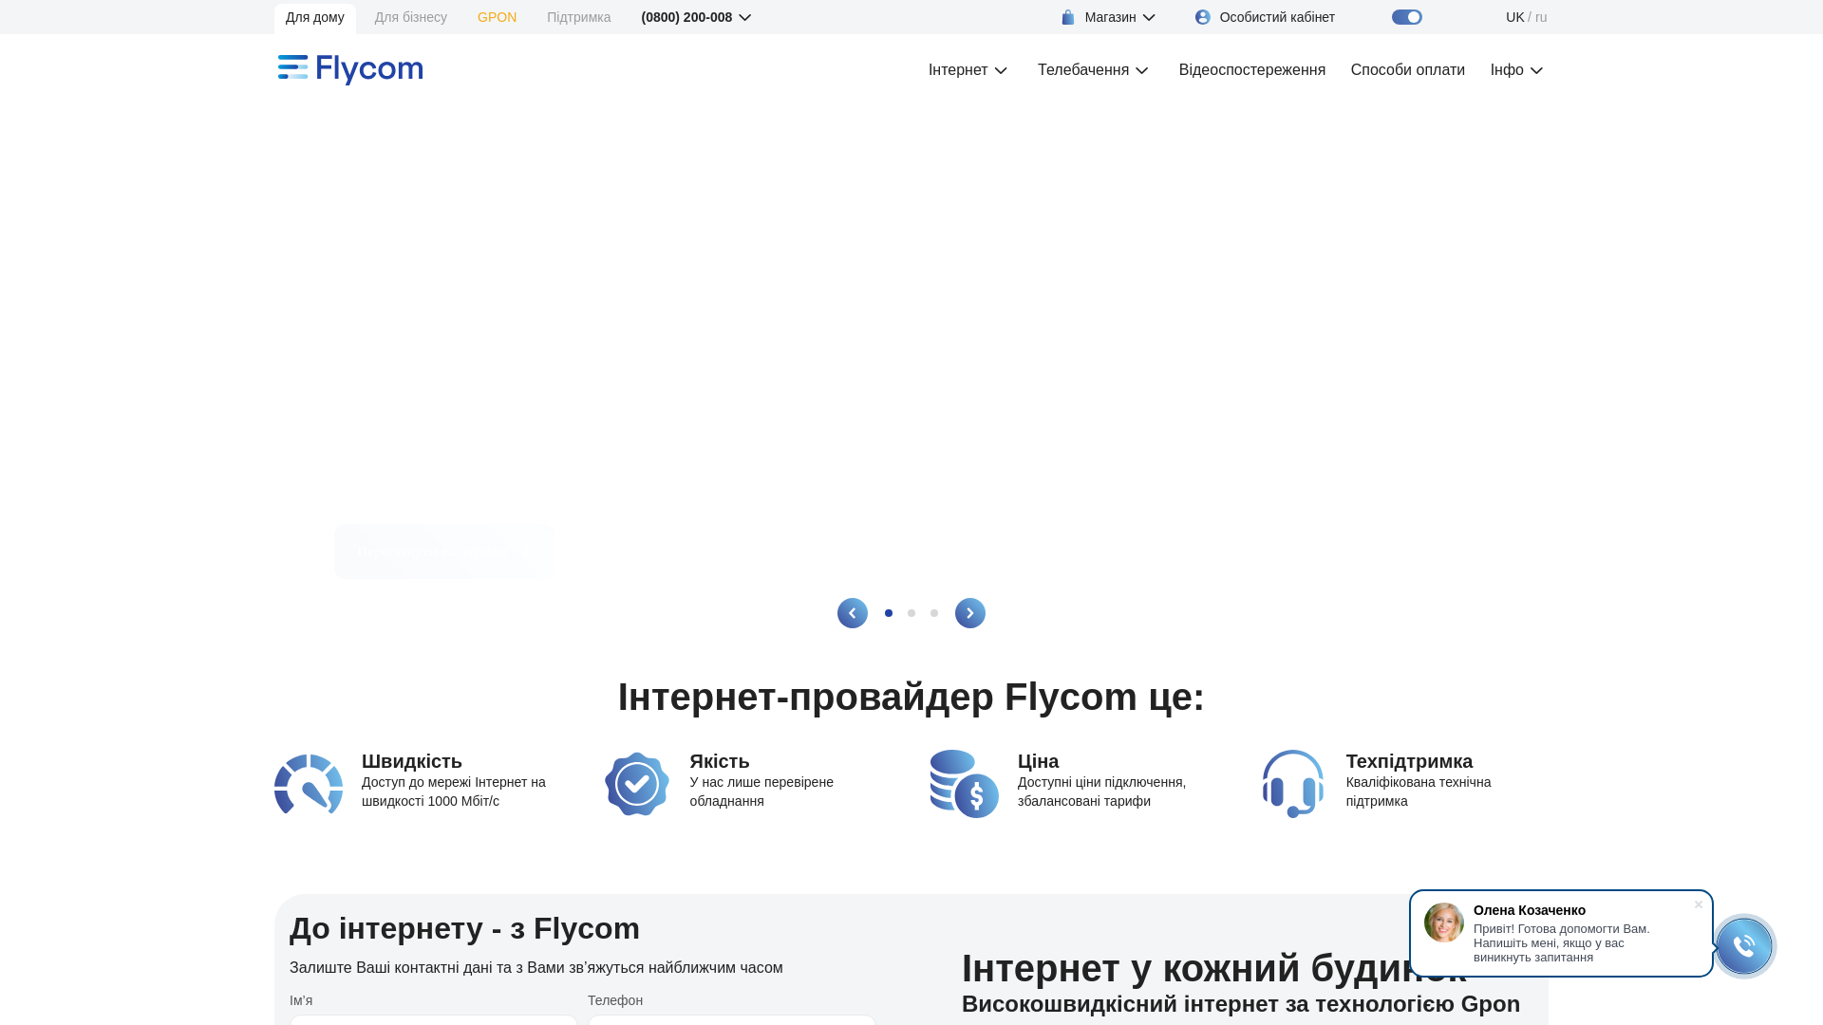The width and height of the screenshot is (1823, 1025).
Task: Click Олена Козаченко avatar in chat popup
Action: tap(1444, 922)
